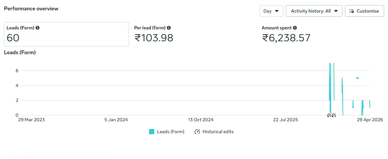
Task: Click the first historical edit marker on axis
Action: pos(329,115)
